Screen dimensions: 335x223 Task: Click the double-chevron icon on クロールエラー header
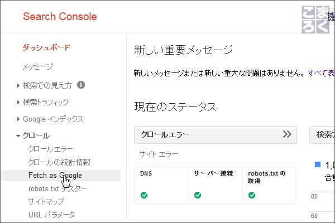pos(287,134)
